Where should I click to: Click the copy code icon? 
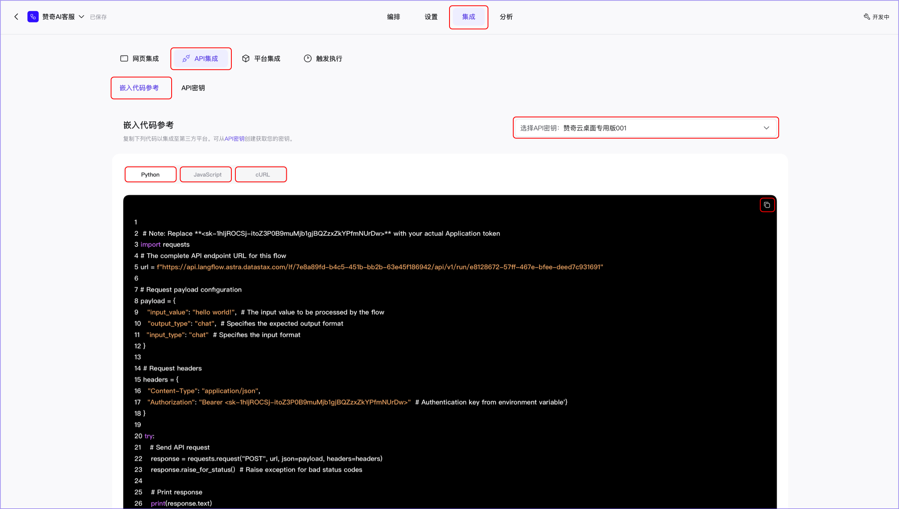tap(767, 205)
